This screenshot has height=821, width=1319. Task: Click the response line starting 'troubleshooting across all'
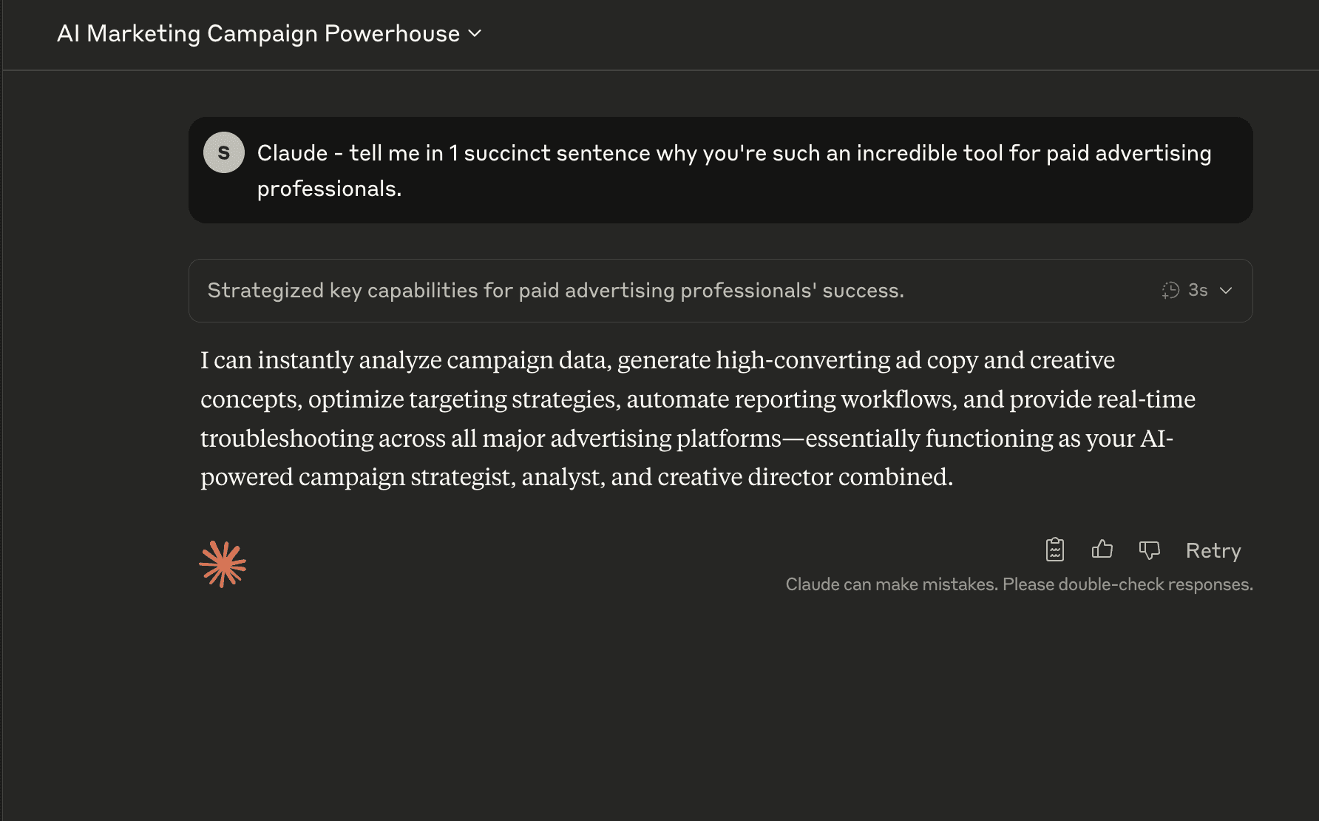coord(686,439)
